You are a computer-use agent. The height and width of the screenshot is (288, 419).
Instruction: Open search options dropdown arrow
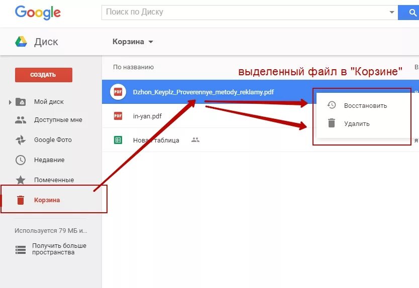tap(392, 12)
